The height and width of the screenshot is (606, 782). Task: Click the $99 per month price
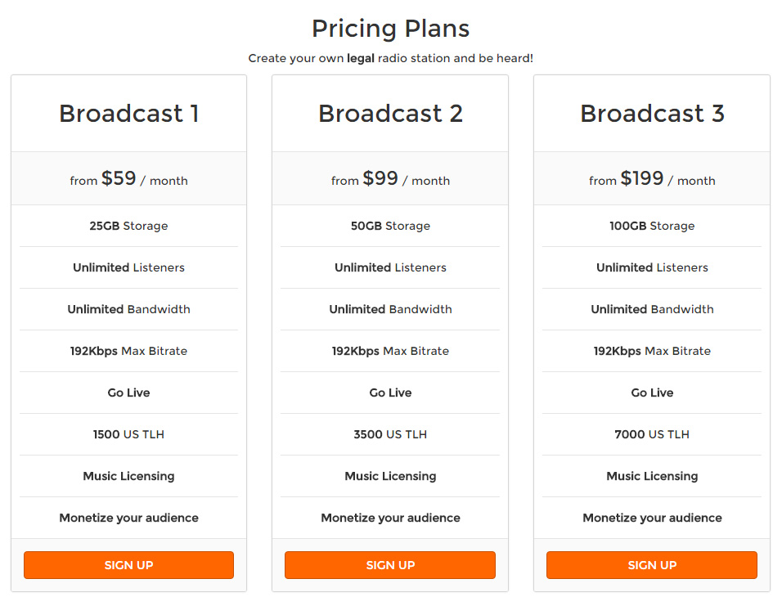click(390, 178)
